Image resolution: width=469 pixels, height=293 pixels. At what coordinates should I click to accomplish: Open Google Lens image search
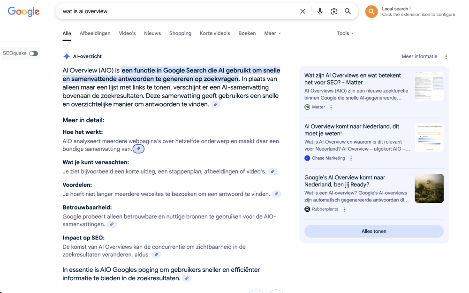tap(334, 11)
